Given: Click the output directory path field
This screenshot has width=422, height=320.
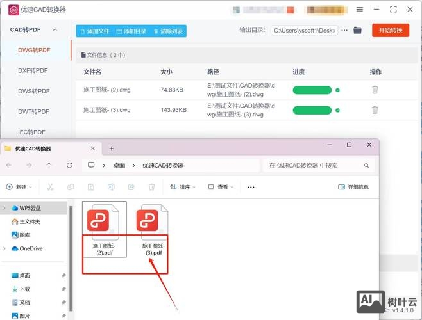Looking at the screenshot, I should click(x=304, y=31).
